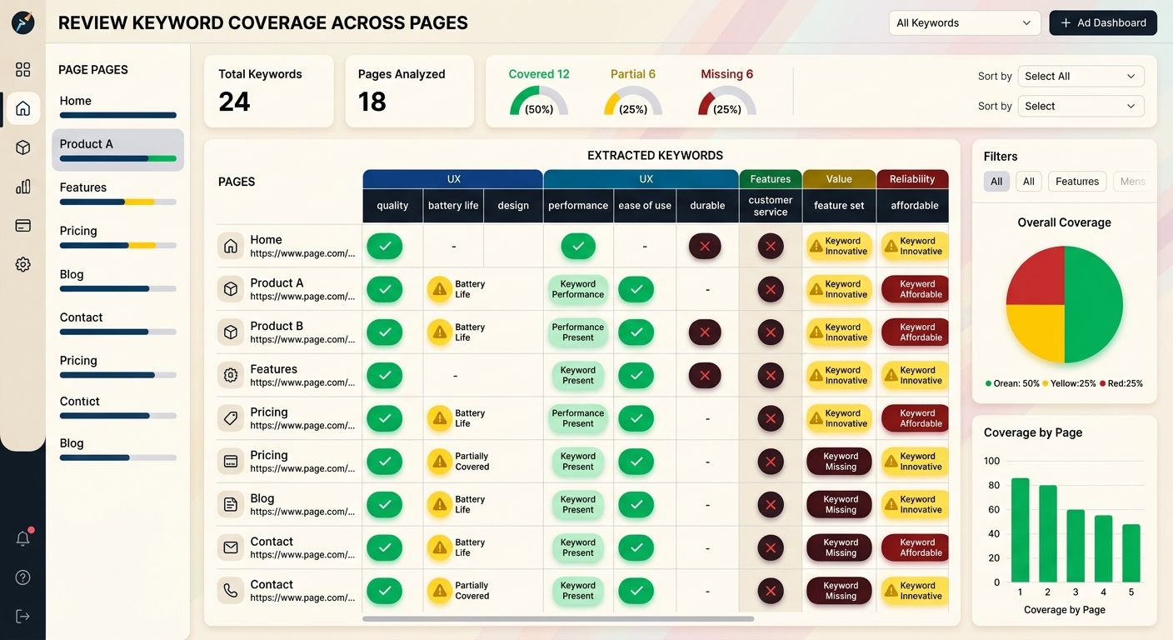This screenshot has height=640, width=1173.
Task: Select the Home icon in the left sidebar
Action: coord(22,108)
